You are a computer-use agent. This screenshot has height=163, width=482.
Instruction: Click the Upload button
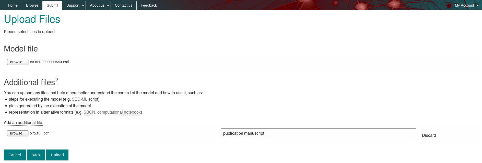tap(57, 155)
